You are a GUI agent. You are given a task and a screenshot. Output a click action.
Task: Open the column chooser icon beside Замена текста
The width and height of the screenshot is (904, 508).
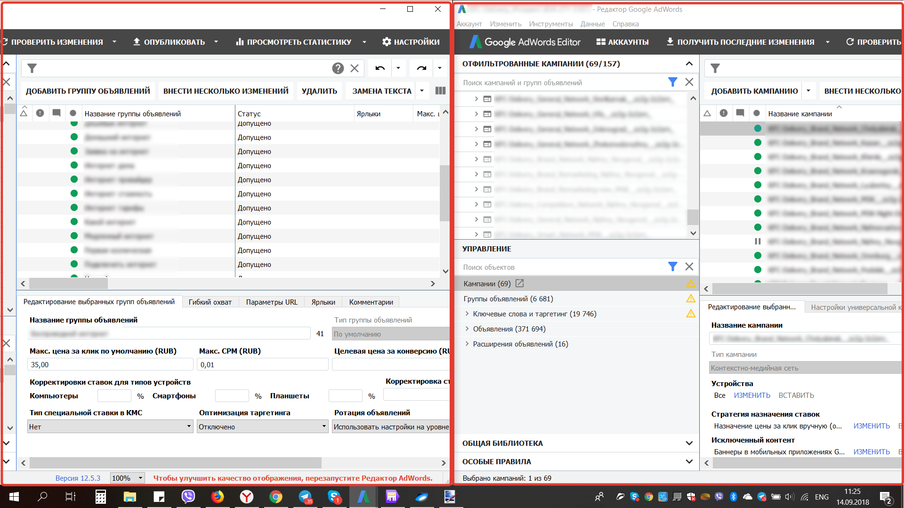[x=440, y=90]
